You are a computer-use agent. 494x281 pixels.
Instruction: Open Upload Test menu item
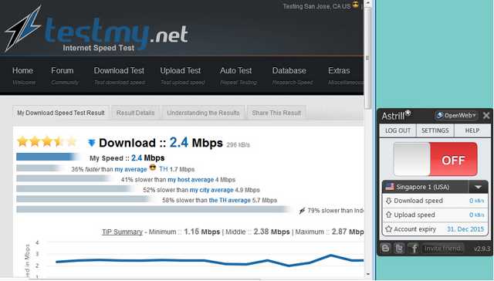(x=181, y=70)
